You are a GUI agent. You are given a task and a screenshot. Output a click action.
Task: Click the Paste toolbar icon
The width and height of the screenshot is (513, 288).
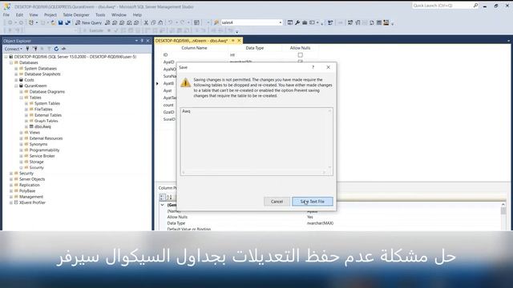click(160, 22)
